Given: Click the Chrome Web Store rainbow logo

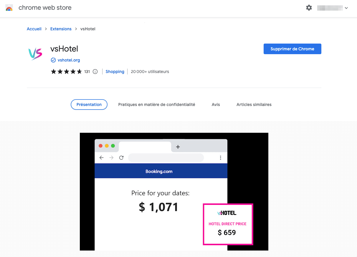Looking at the screenshot, I should click(9, 8).
